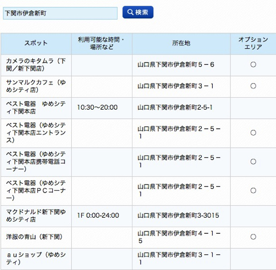Click option circle in the 下関本店エントランス row

(253, 133)
